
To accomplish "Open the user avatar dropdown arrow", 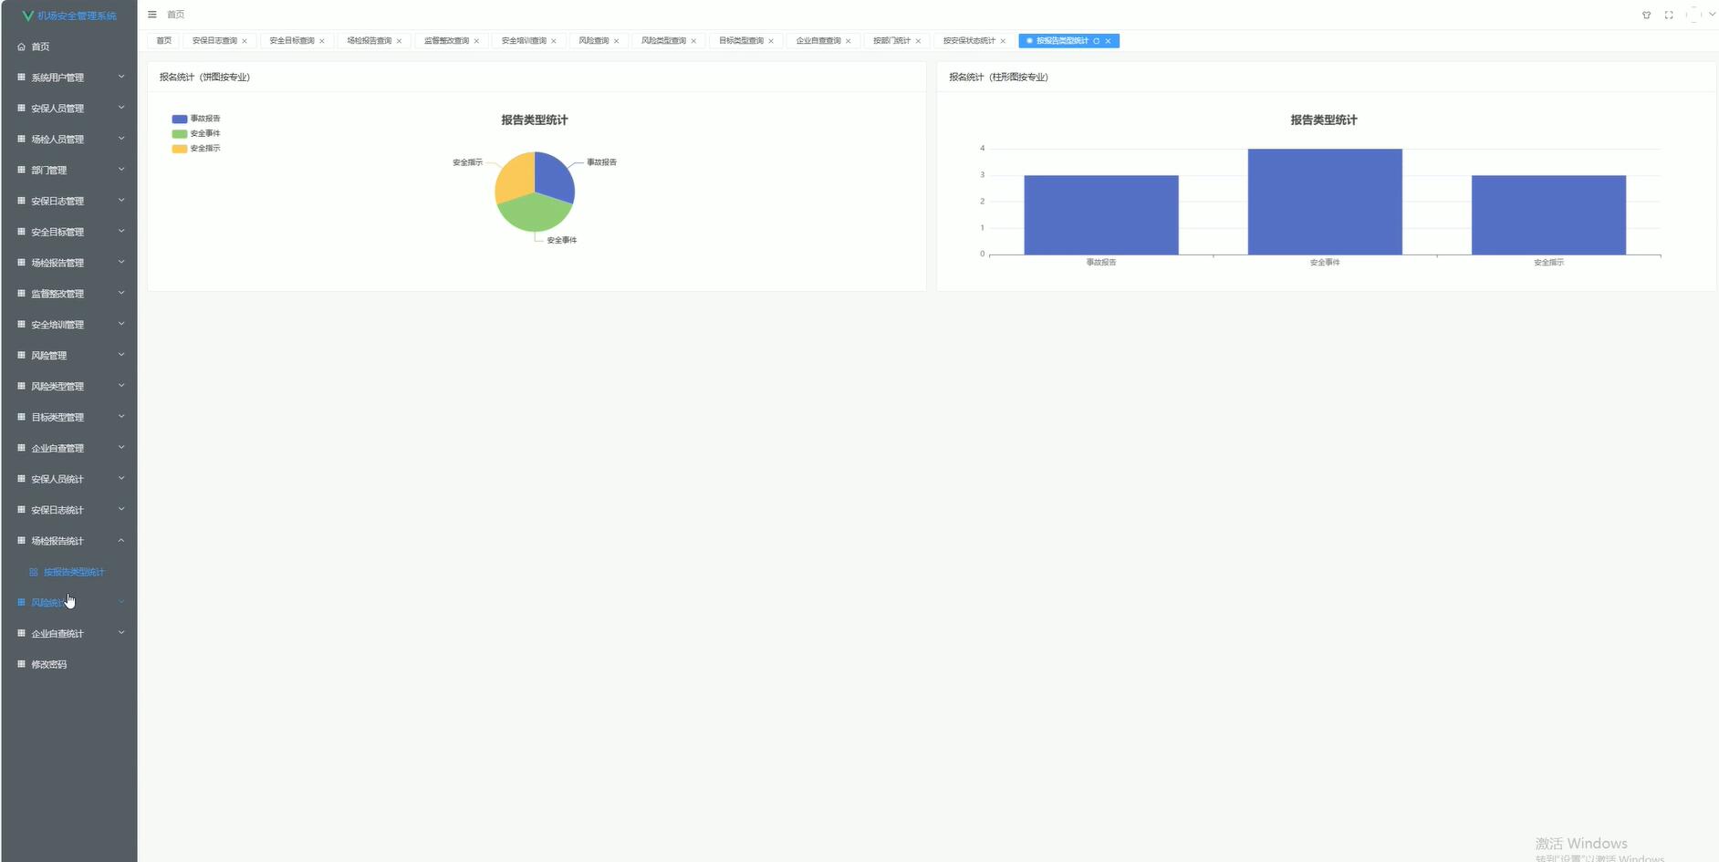I will [1712, 15].
